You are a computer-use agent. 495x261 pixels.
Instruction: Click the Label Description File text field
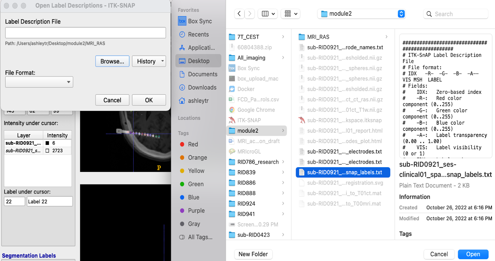tap(85, 33)
